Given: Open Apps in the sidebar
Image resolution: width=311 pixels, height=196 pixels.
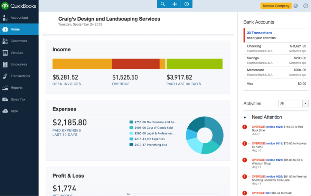Looking at the screenshot, I should click(x=19, y=111).
